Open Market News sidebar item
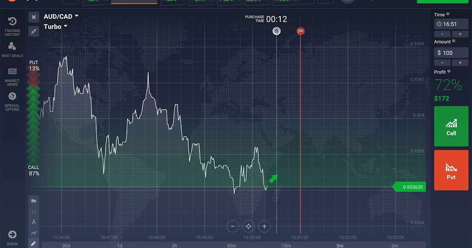 [x=12, y=76]
